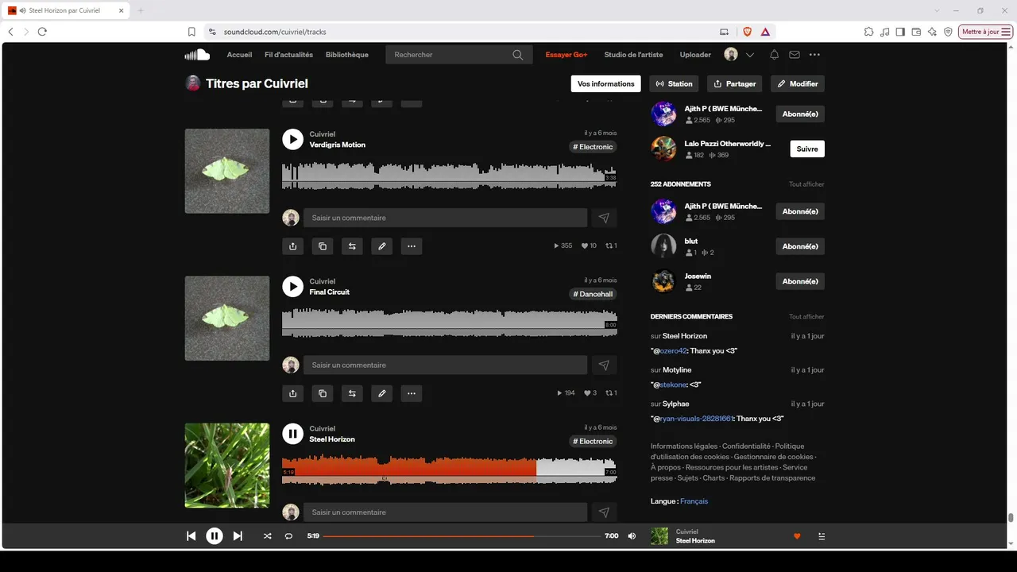Image resolution: width=1017 pixels, height=572 pixels.
Task: Click the Partager button
Action: [735, 83]
